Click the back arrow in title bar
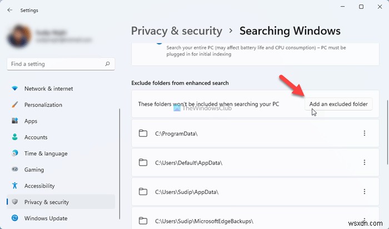This screenshot has width=389, height=229. coord(10,10)
